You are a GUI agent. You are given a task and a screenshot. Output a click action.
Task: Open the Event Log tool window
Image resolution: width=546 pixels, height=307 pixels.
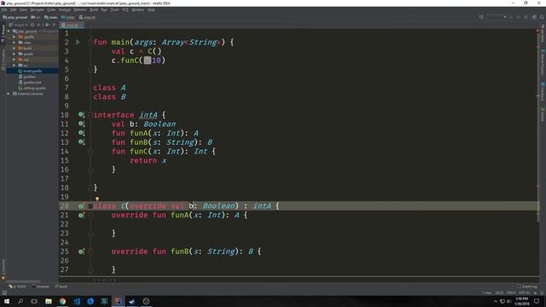(x=527, y=287)
